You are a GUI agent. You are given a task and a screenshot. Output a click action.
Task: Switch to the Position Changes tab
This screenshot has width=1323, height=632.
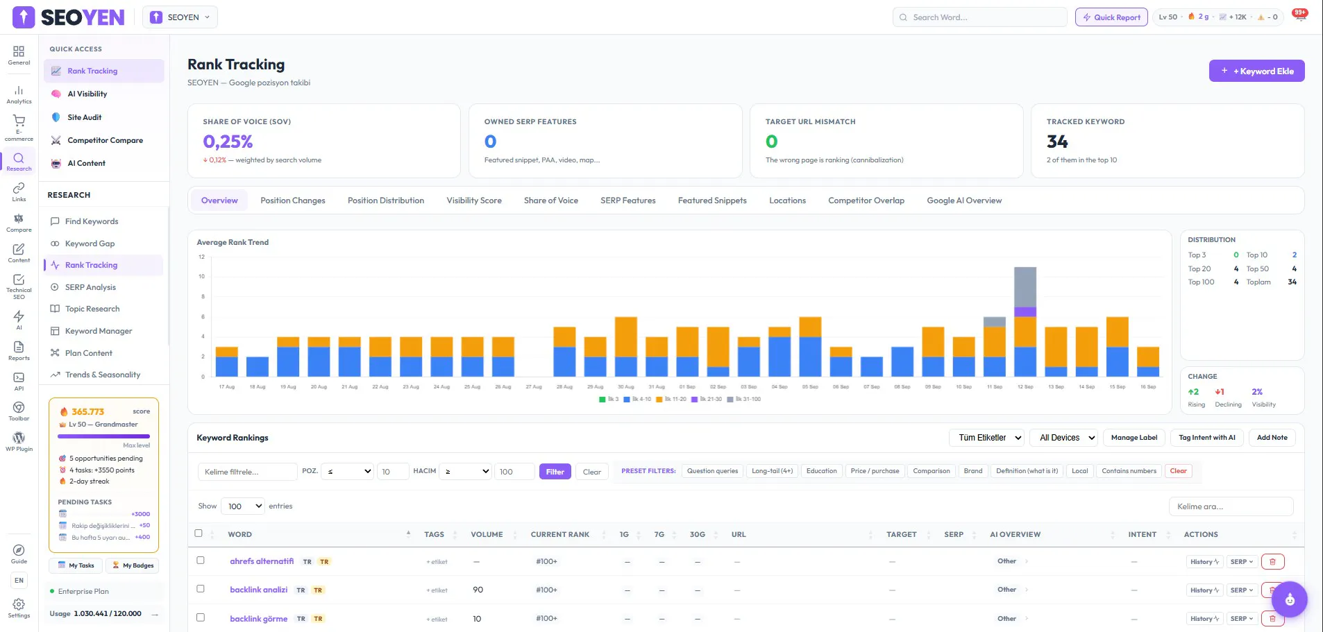click(293, 200)
